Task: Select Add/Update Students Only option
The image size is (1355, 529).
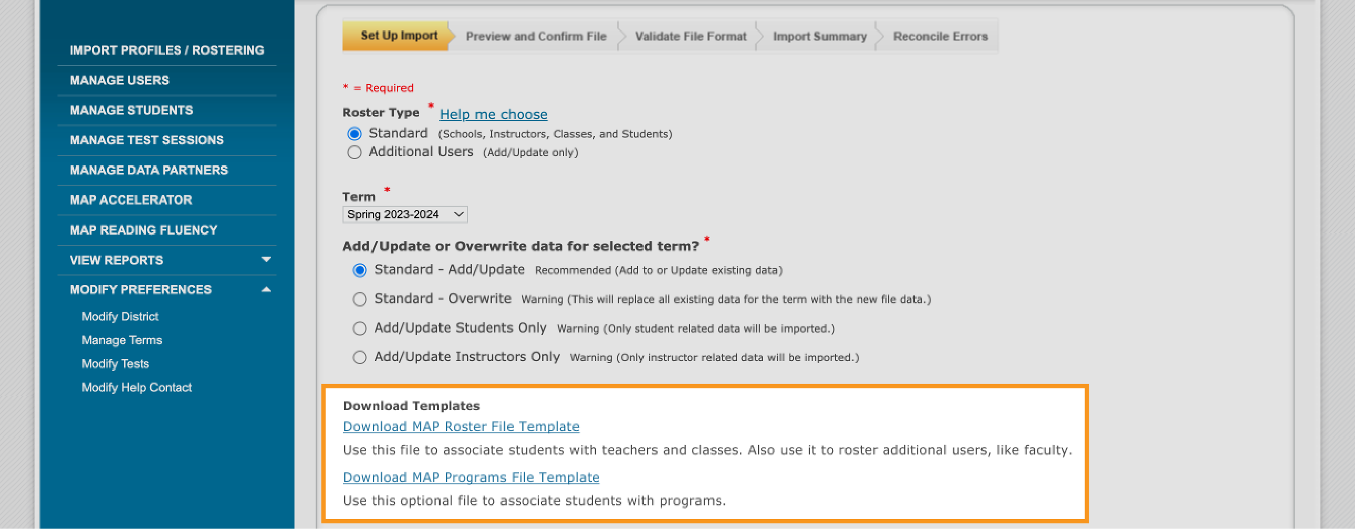Action: 360,329
